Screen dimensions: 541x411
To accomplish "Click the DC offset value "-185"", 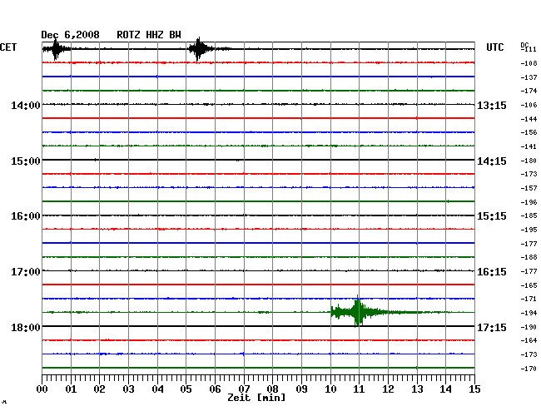I will [529, 215].
